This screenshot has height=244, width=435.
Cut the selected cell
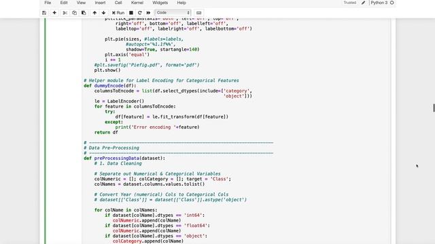click(x=65, y=13)
